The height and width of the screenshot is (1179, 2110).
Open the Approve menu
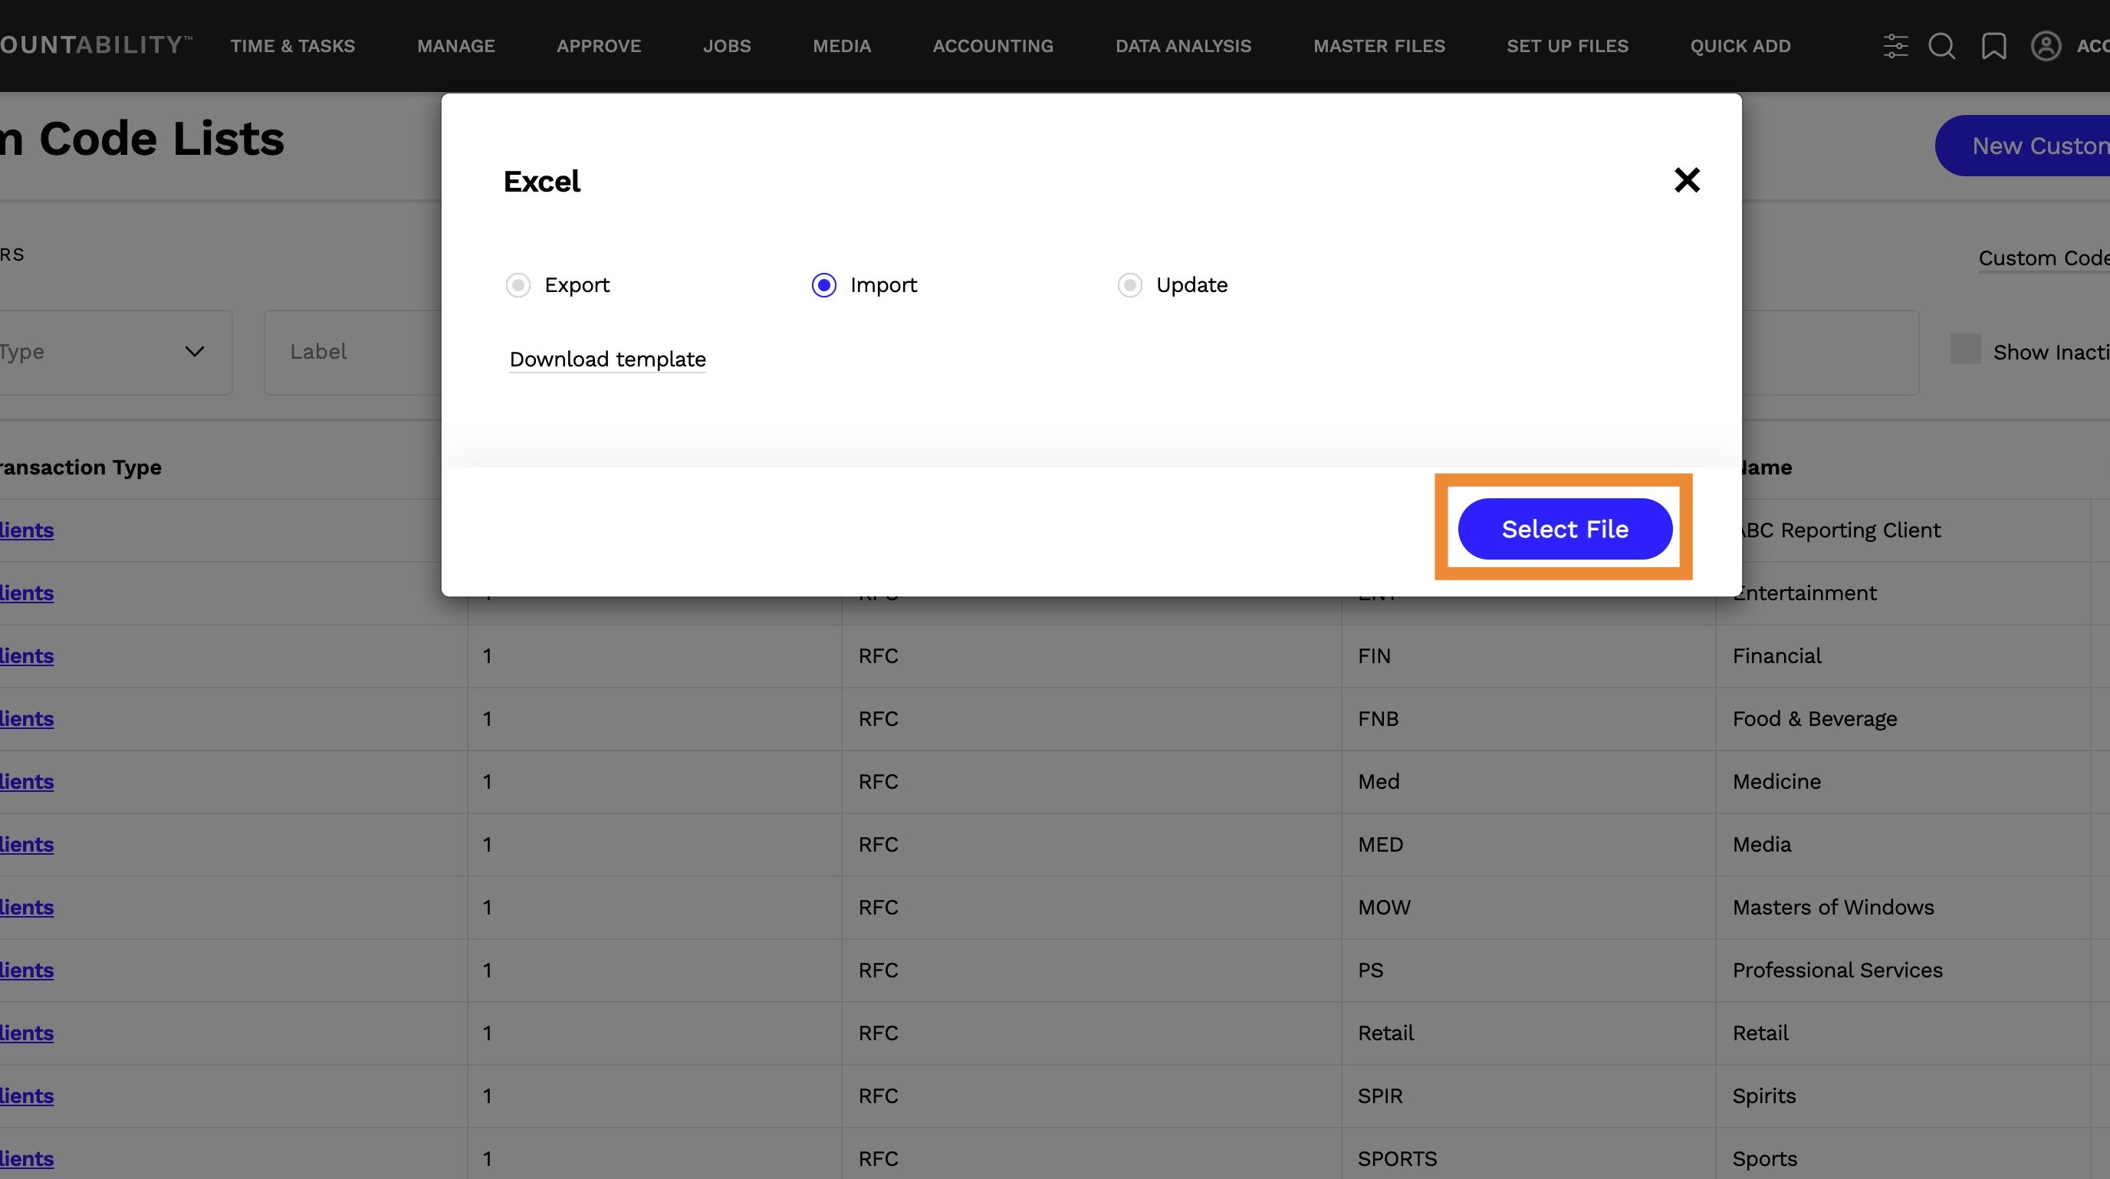coord(599,46)
